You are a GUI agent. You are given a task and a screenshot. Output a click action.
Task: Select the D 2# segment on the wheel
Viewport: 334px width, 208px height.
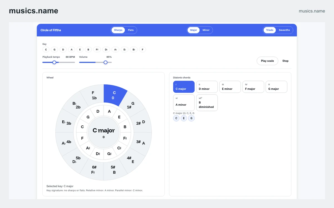141,122
